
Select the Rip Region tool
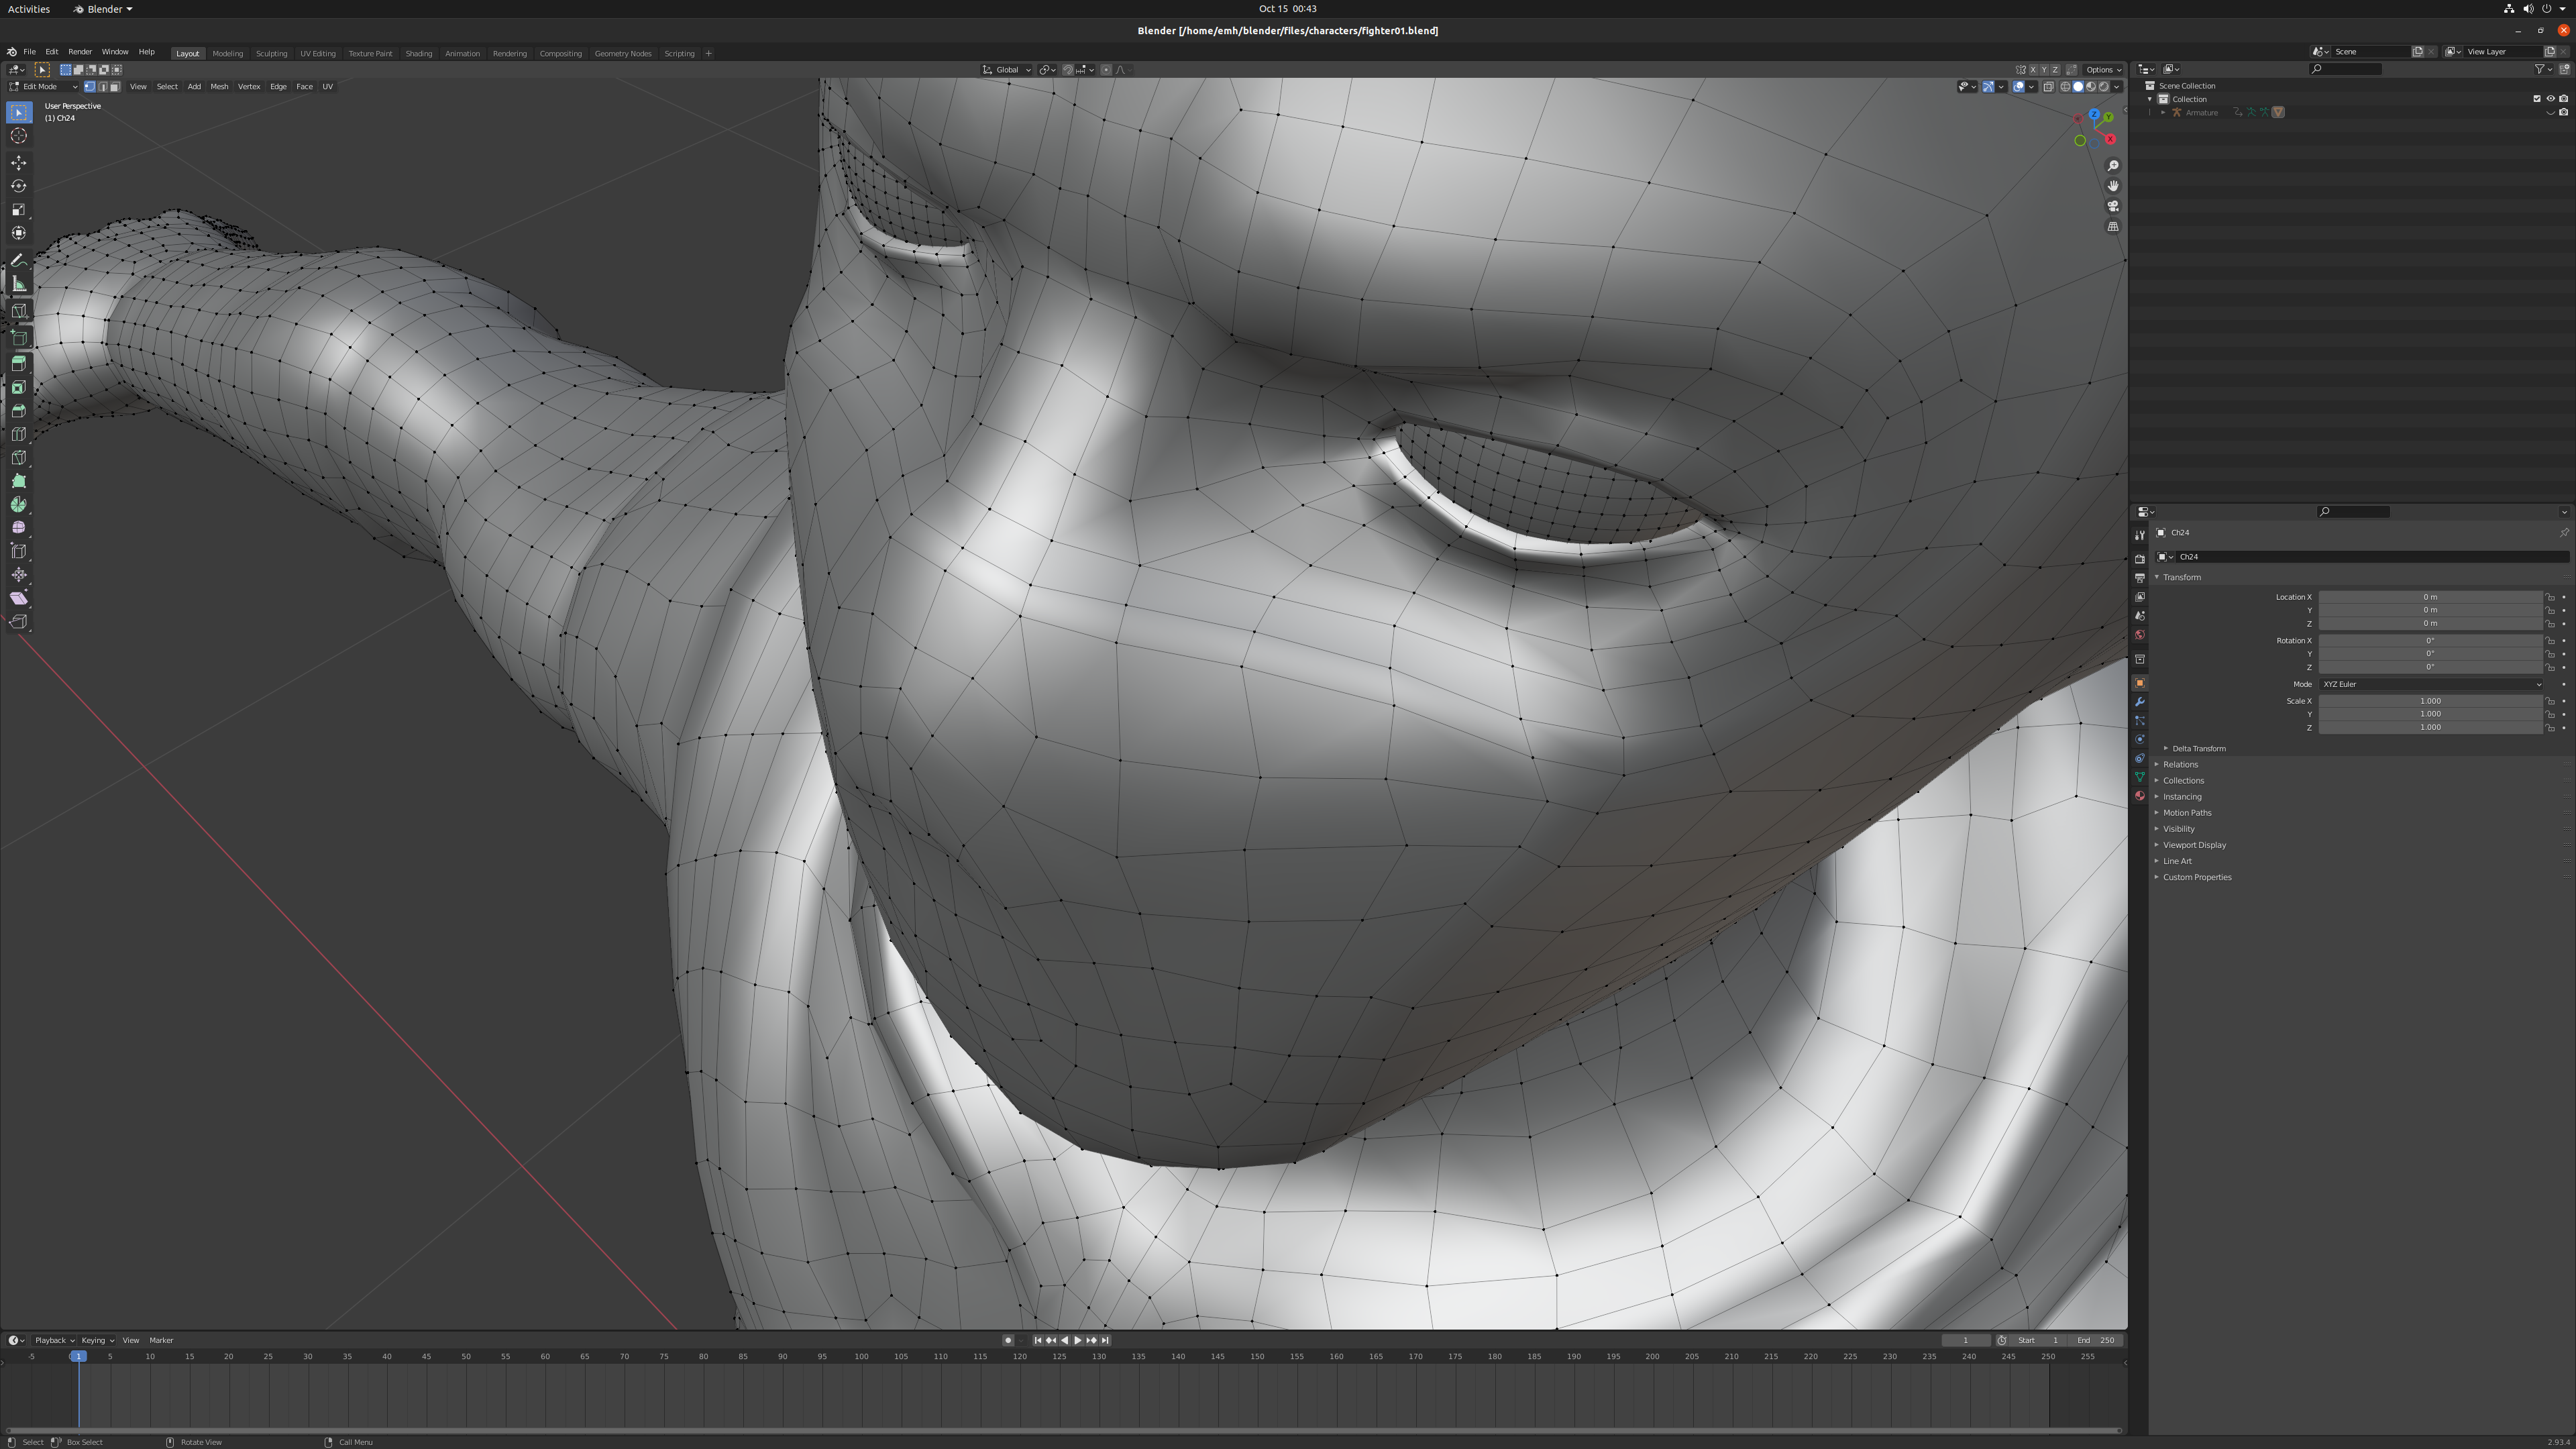click(x=19, y=622)
